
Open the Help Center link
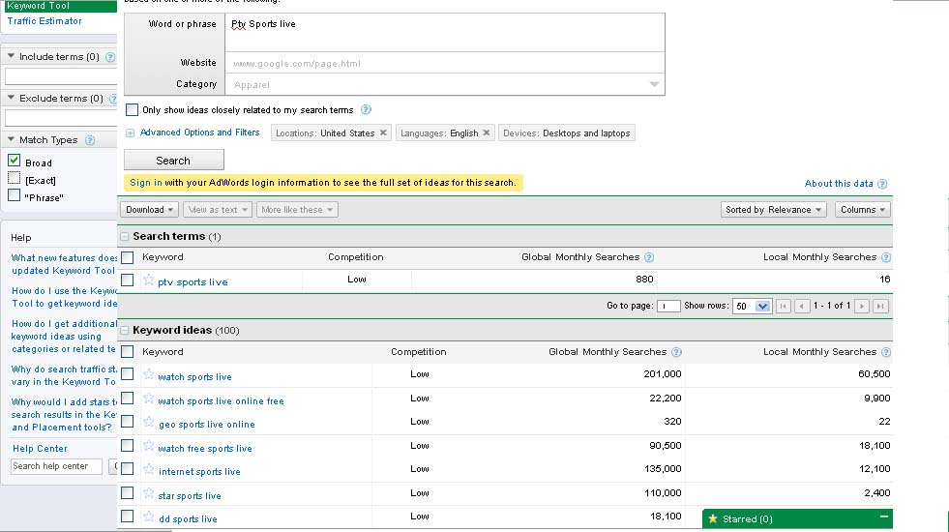[x=40, y=449]
